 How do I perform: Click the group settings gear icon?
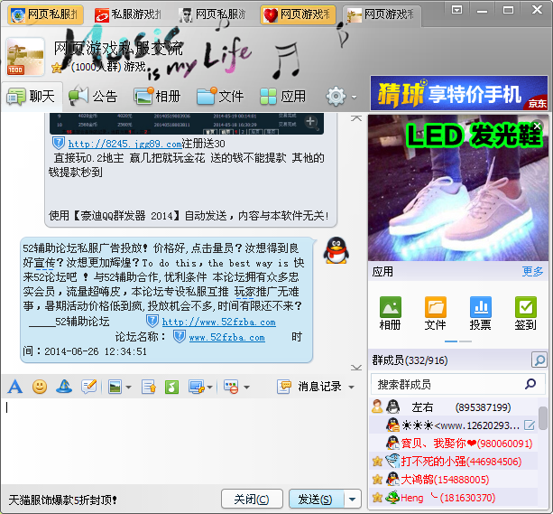click(x=336, y=96)
